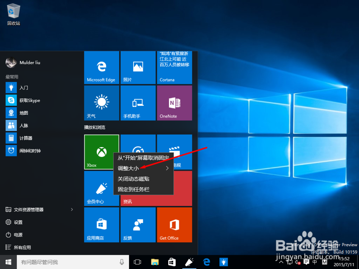Open the Store on the taskbar
This screenshot has width=359, height=269.
point(172,262)
